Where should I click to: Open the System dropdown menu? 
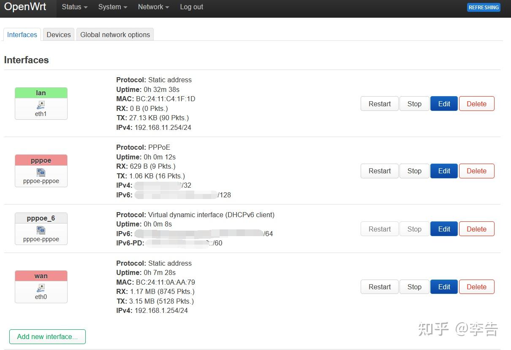pyautogui.click(x=111, y=7)
